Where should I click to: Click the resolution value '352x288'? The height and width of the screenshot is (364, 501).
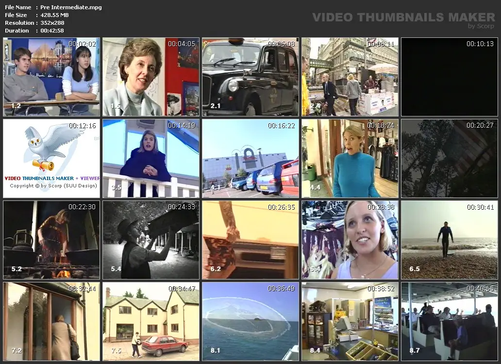point(52,23)
